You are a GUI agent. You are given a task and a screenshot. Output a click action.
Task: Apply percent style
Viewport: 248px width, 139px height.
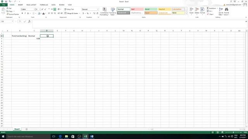tap(88, 14)
